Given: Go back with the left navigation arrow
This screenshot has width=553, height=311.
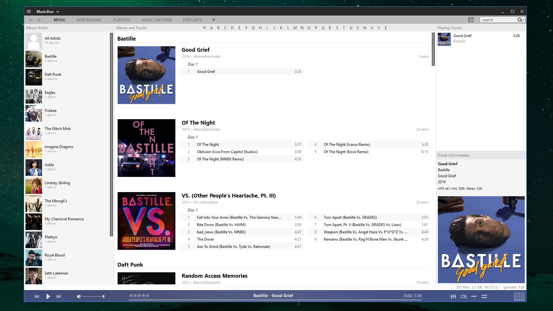Looking at the screenshot, I should click(x=31, y=20).
